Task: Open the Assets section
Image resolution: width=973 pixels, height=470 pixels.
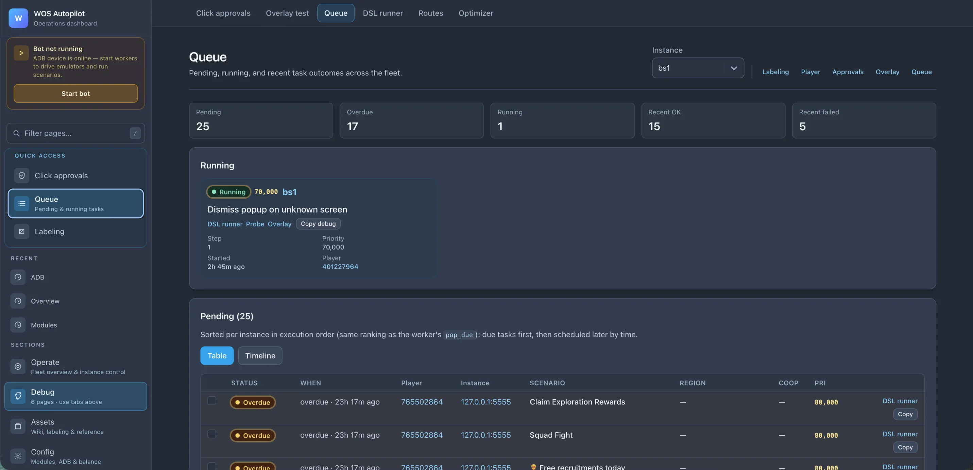Action: pos(75,426)
